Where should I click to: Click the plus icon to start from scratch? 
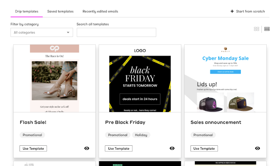coord(232,12)
